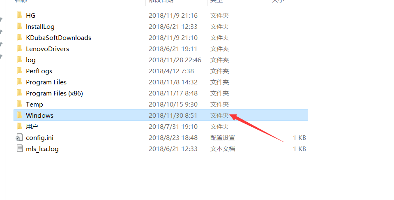Click the Temp folder icon

point(19,104)
